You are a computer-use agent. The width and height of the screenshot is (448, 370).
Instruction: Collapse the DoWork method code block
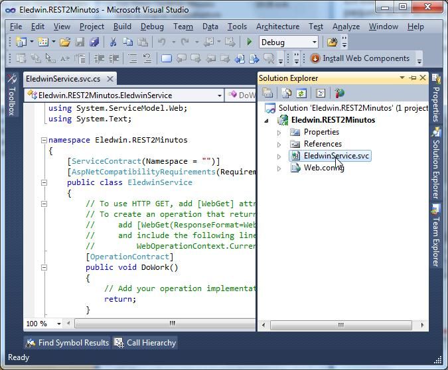pyautogui.click(x=44, y=267)
